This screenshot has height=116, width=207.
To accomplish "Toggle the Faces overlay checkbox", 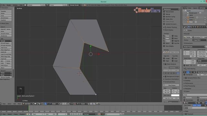I will (164, 36).
